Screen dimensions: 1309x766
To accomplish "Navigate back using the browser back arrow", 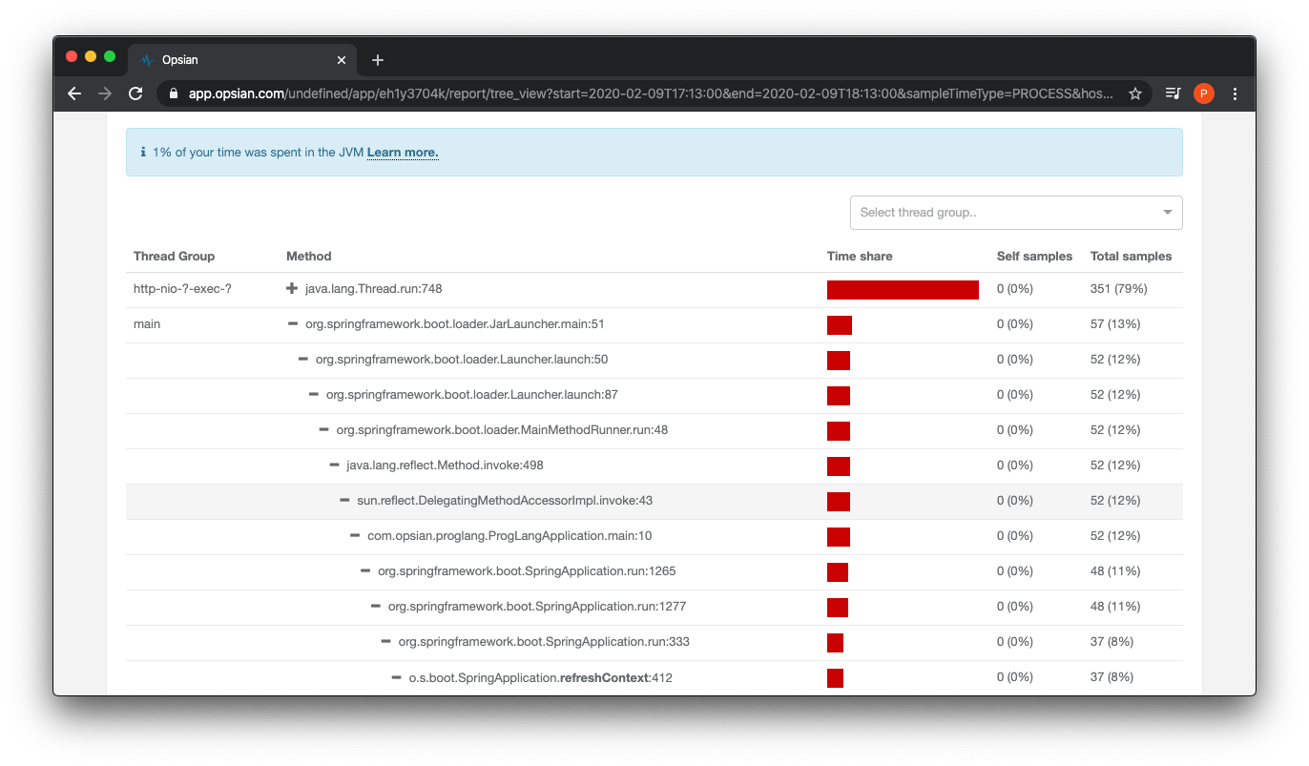I will tap(74, 93).
